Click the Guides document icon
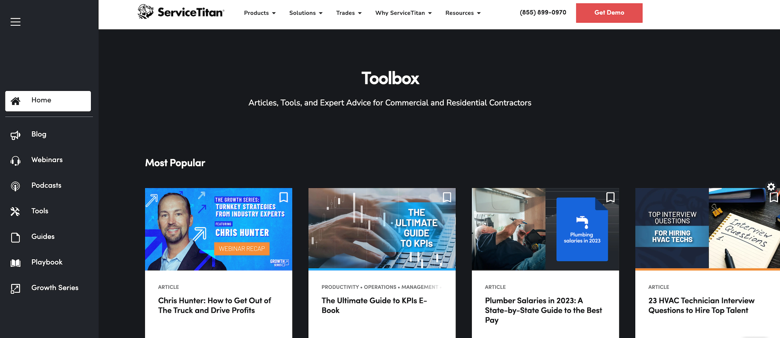 16,237
